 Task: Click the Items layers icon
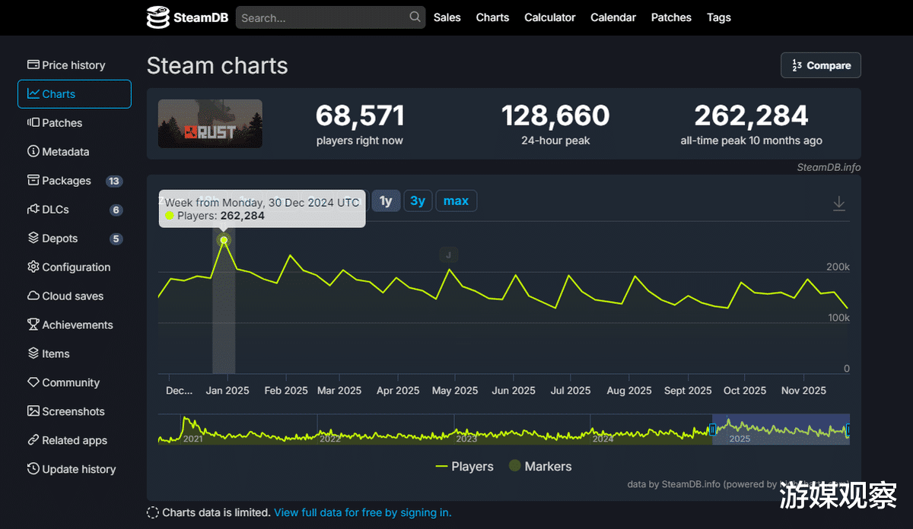pyautogui.click(x=33, y=353)
